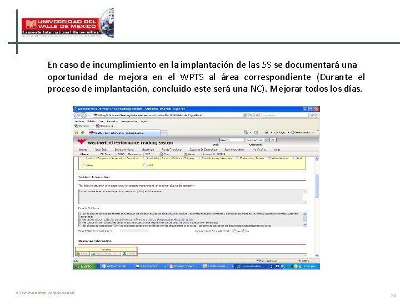Open the Favorites Center star icon
This screenshot has height=300, width=400.
click(76, 132)
